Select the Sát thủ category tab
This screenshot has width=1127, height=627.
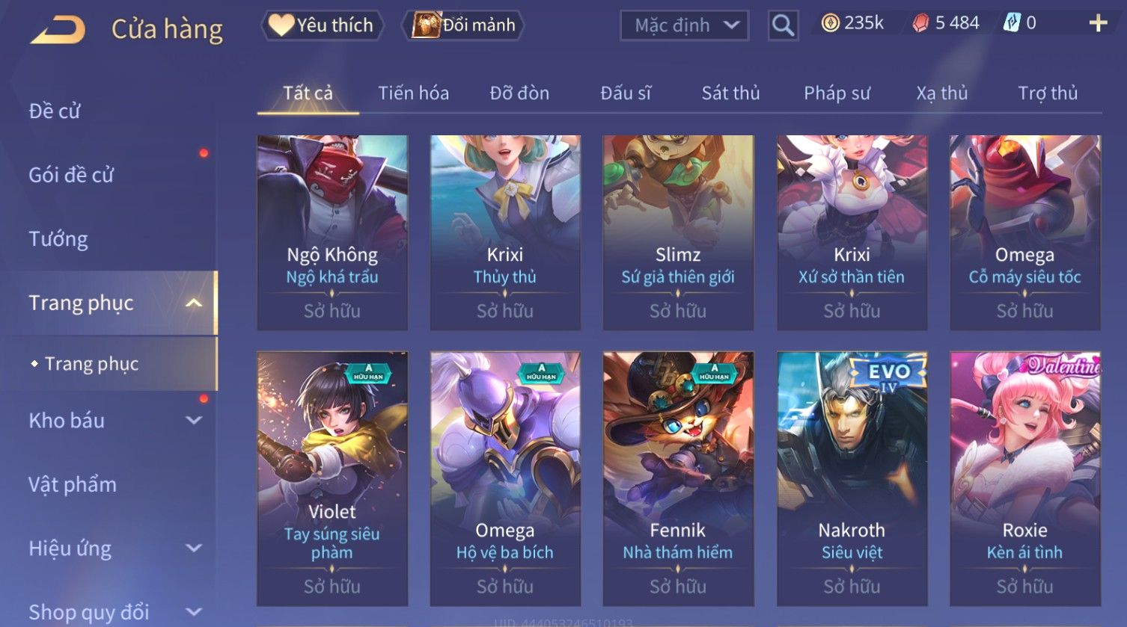[x=730, y=93]
